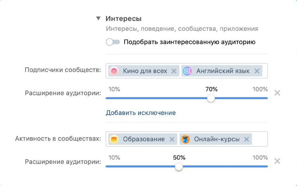
Task: Click empty space in Подписчики сообществ field
Action: (x=265, y=71)
